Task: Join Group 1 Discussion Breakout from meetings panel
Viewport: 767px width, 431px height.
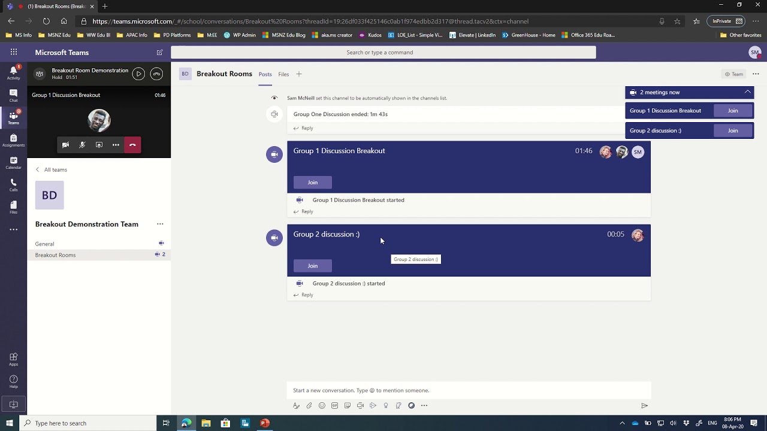Action: point(733,111)
